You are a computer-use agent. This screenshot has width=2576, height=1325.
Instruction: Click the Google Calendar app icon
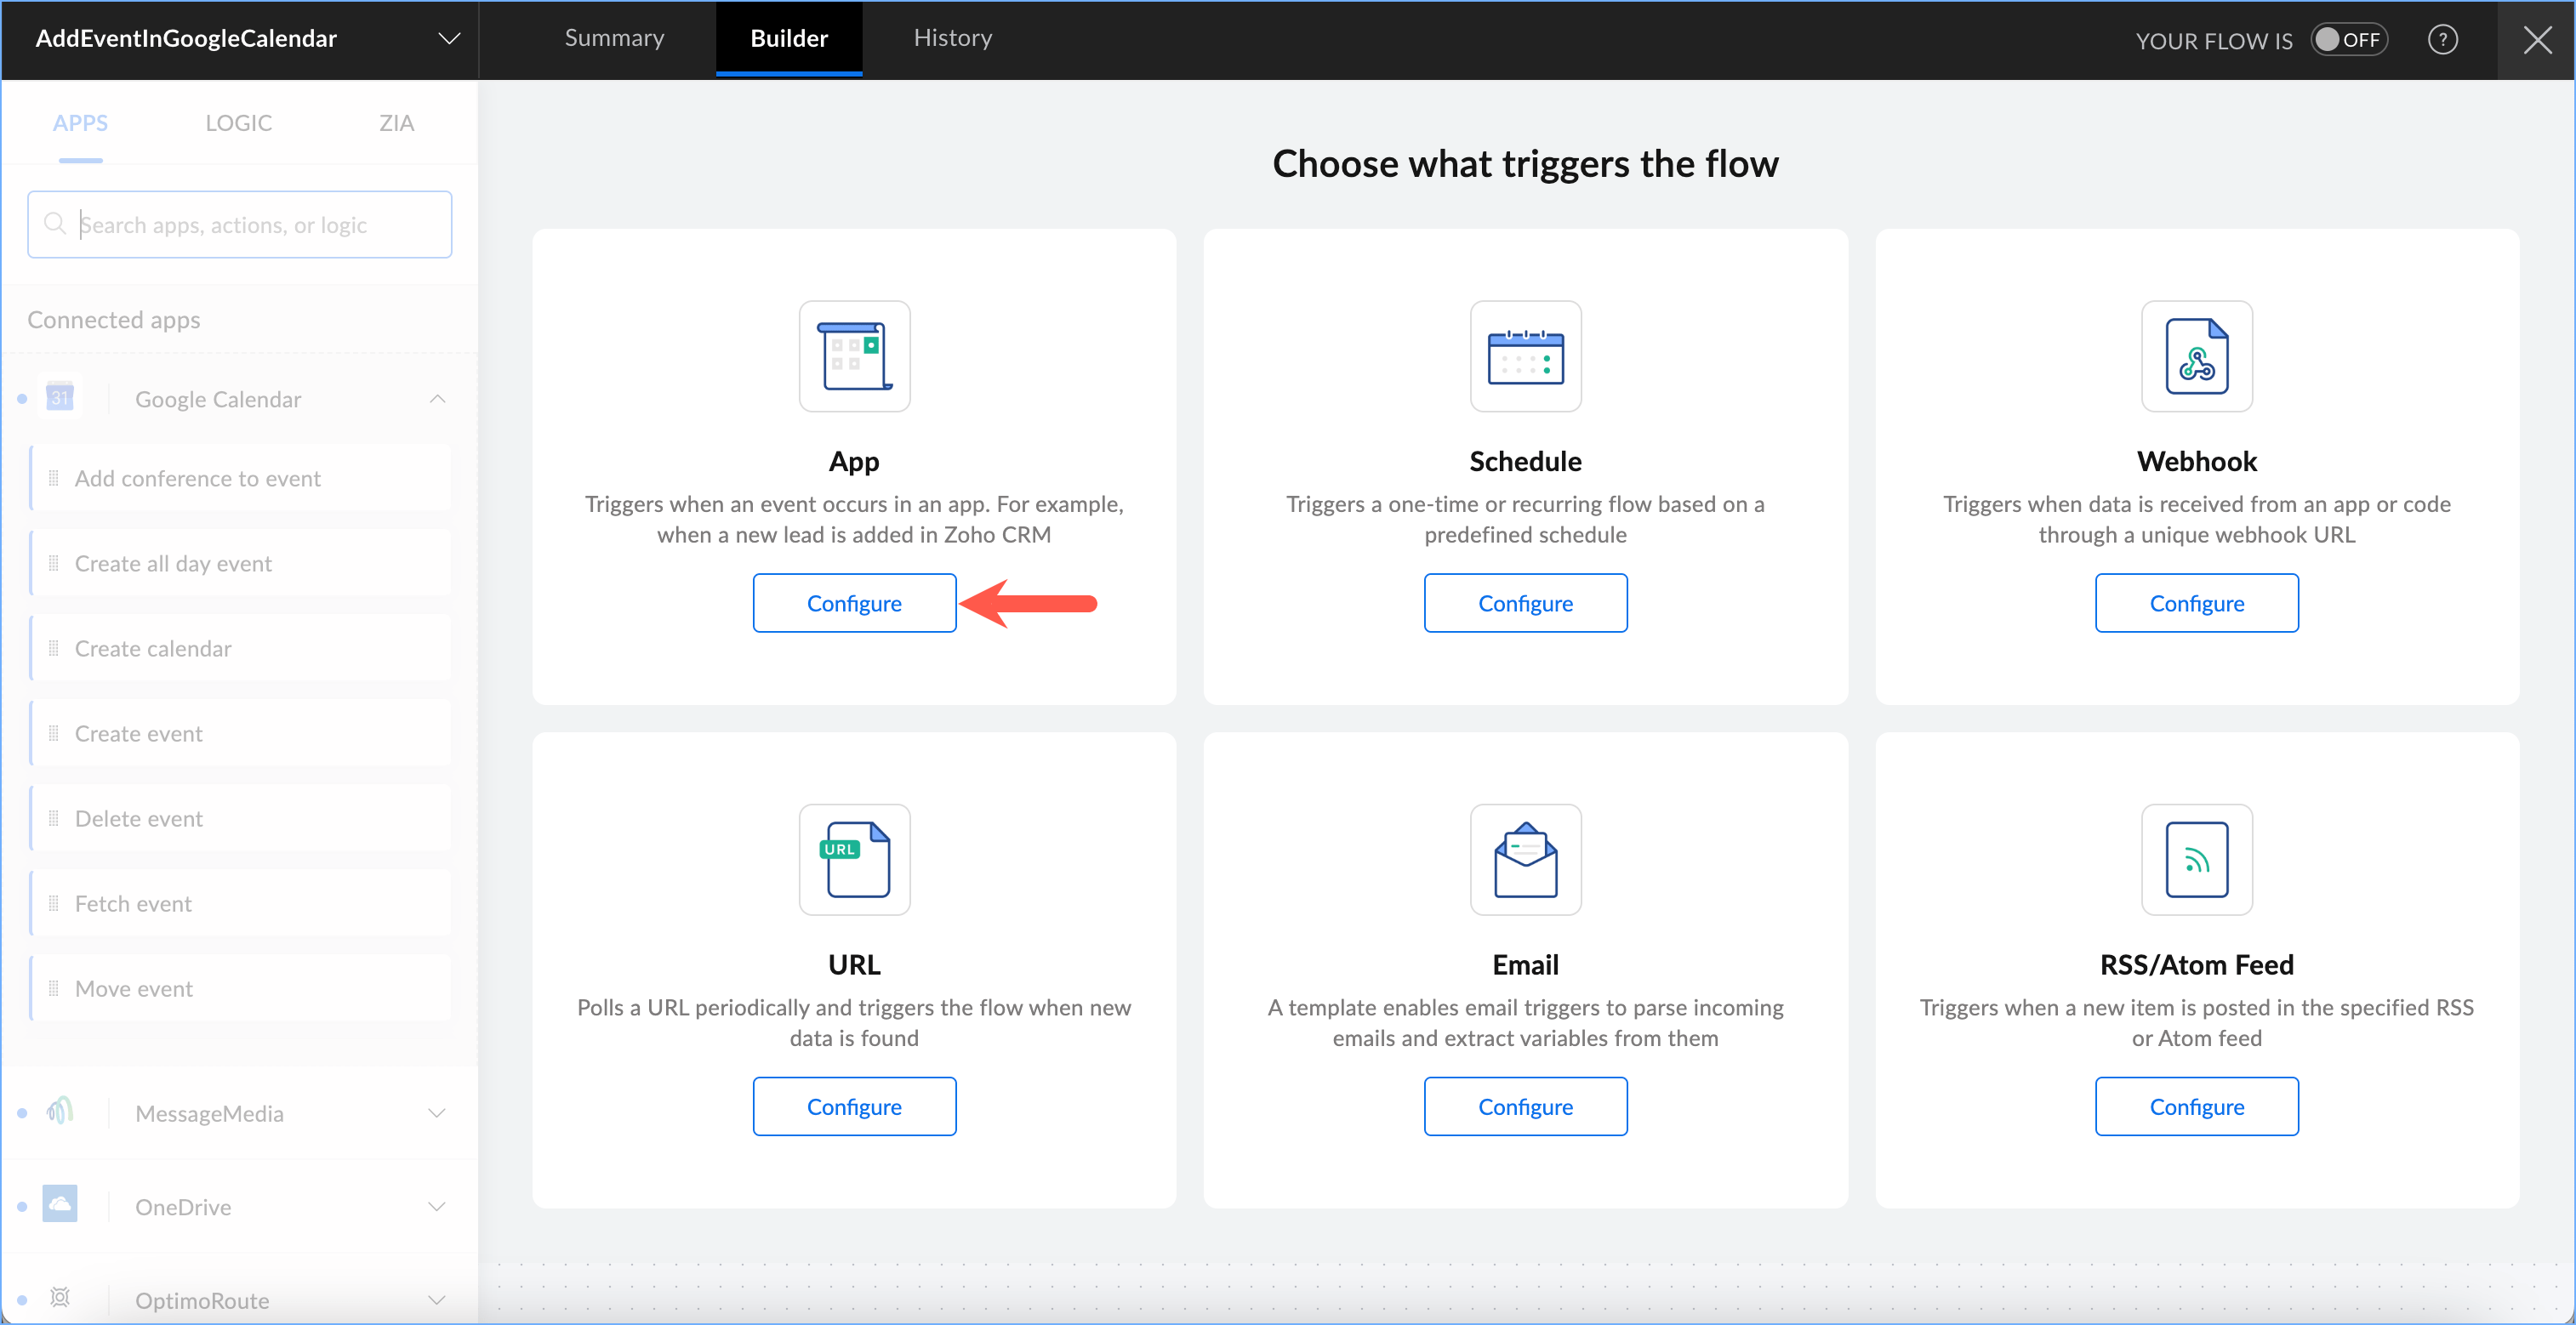point(60,398)
